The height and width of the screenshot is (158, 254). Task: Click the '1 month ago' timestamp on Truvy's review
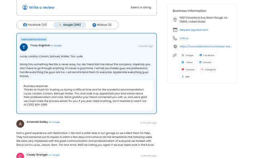pos(146,46)
